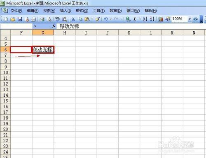This screenshot has height=158, width=206.
Task: Click the insert function fx icon
Action: (x=54, y=26)
